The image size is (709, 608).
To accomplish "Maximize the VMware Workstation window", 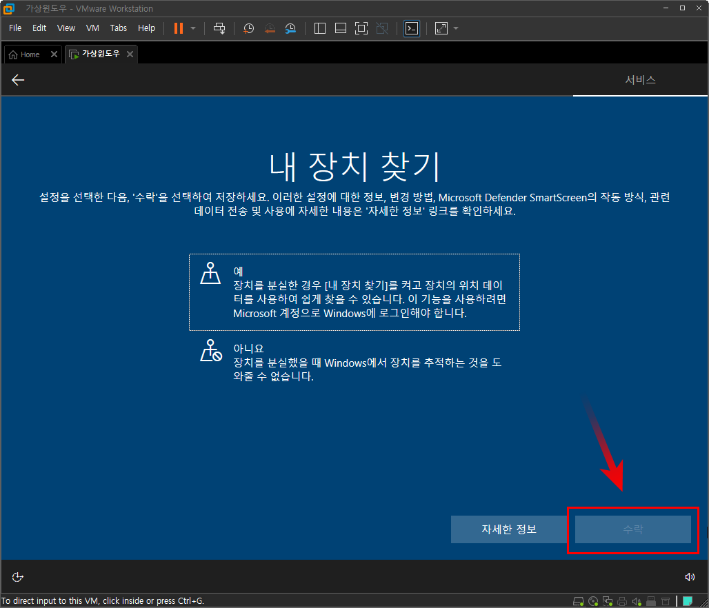I will [682, 8].
